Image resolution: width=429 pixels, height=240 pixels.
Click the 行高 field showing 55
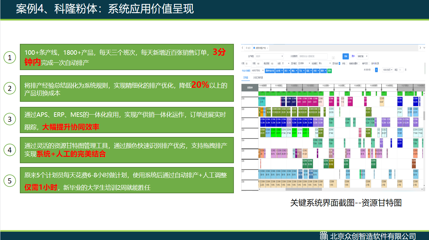pos(248,64)
